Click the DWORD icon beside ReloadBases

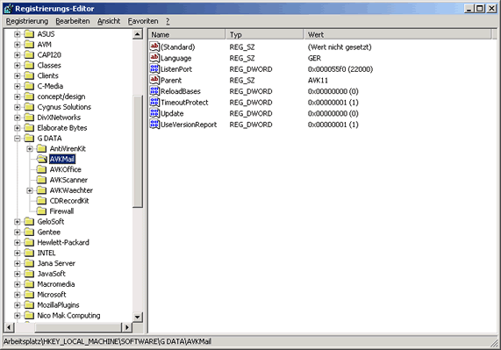click(154, 91)
